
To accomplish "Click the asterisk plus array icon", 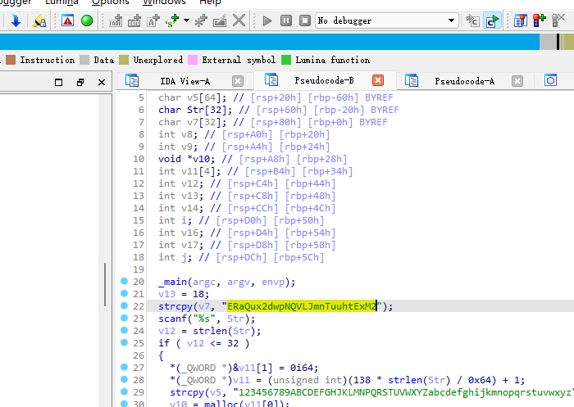I will (201, 20).
